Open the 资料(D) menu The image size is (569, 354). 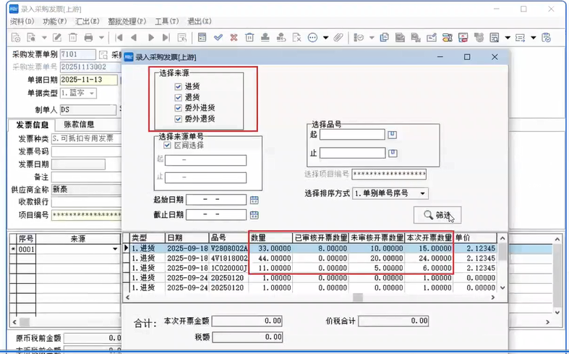tap(22, 22)
